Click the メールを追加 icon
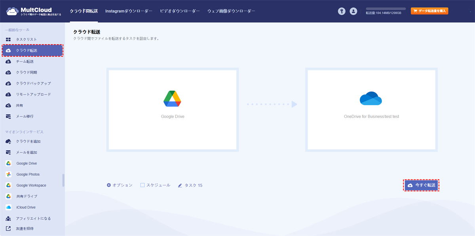This screenshot has width=475, height=236. pyautogui.click(x=8, y=152)
